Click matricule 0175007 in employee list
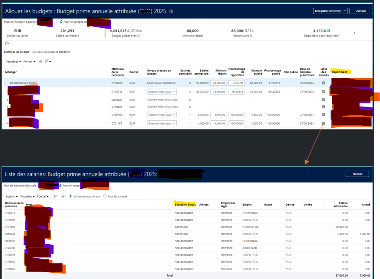Screen dimensions: 380x279 point(10,248)
